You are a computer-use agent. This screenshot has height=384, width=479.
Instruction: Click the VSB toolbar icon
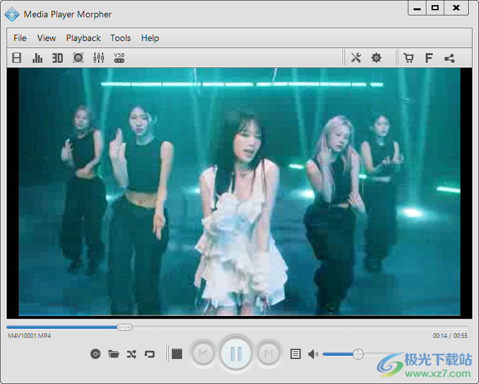[119, 58]
